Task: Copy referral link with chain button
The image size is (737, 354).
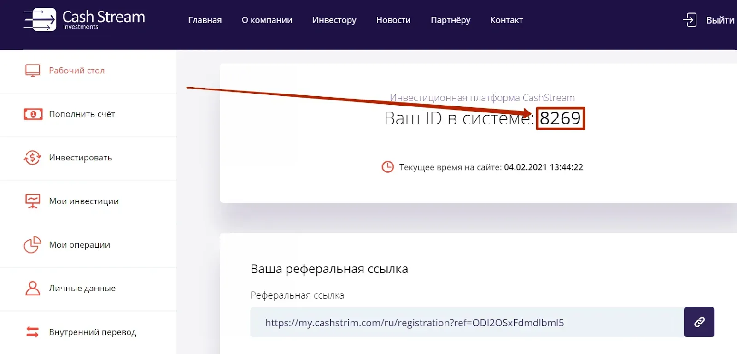Action: pyautogui.click(x=699, y=322)
